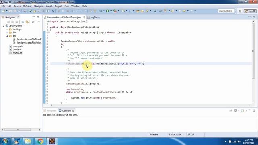Open the Edit menu

click(9, 6)
